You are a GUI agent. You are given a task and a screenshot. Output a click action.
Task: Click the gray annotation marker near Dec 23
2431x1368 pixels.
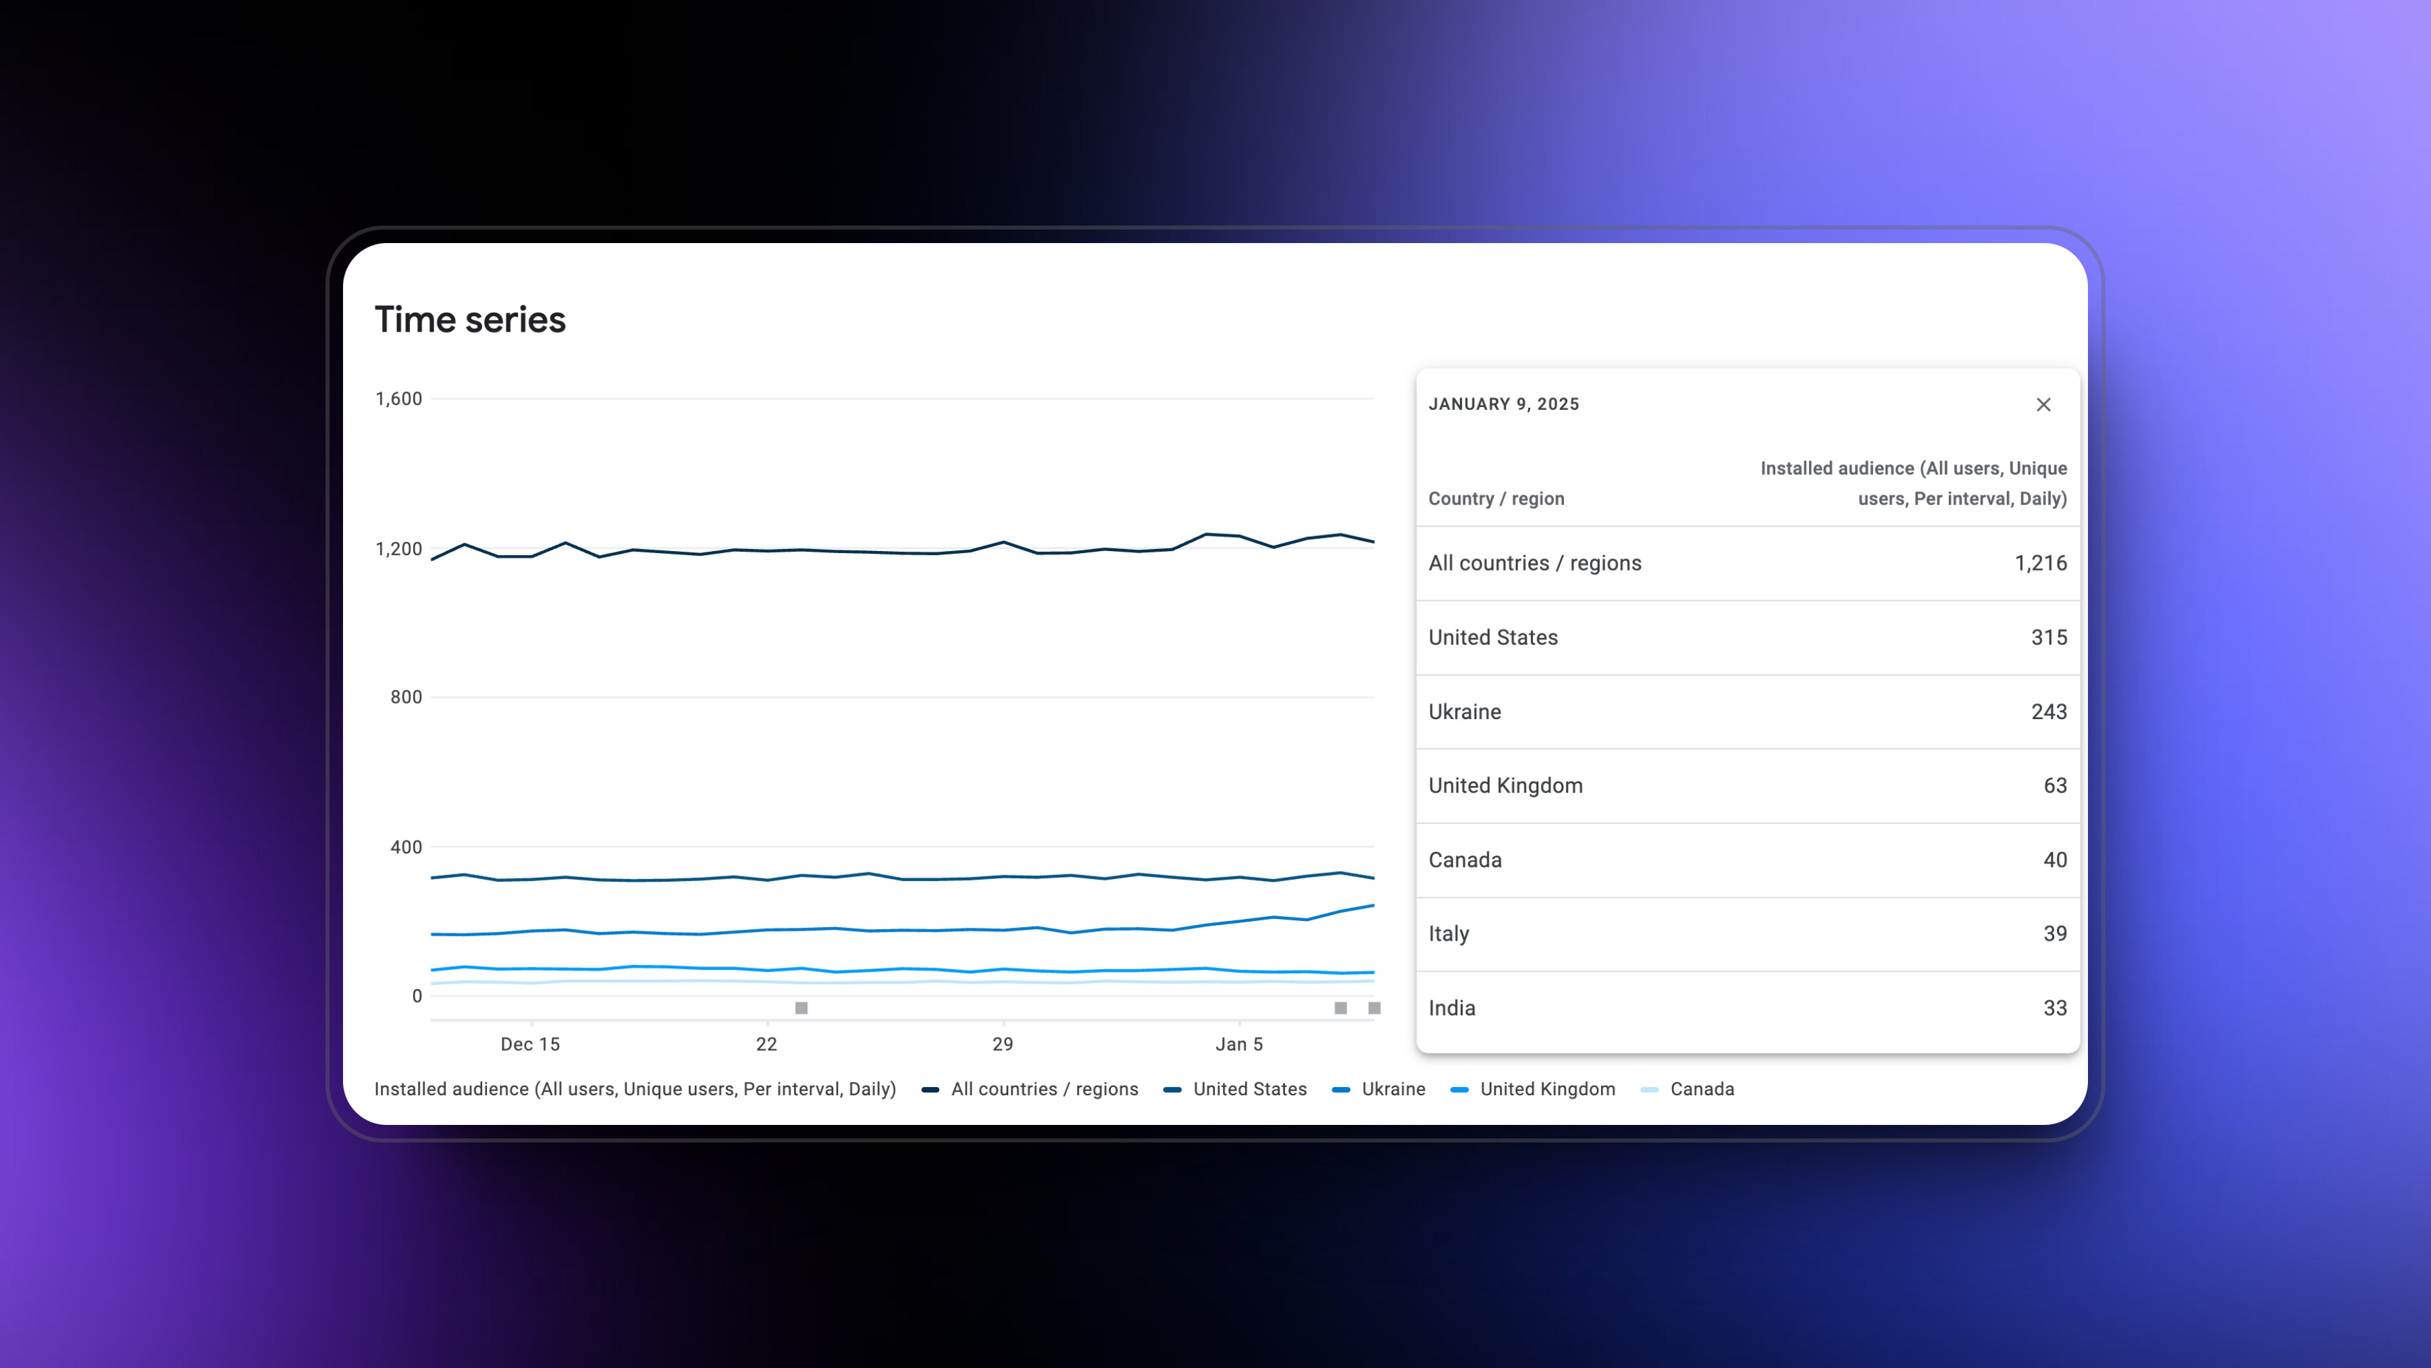[x=801, y=1007]
